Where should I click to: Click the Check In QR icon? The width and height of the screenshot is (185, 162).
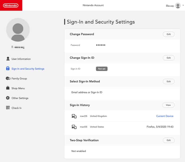(8, 108)
